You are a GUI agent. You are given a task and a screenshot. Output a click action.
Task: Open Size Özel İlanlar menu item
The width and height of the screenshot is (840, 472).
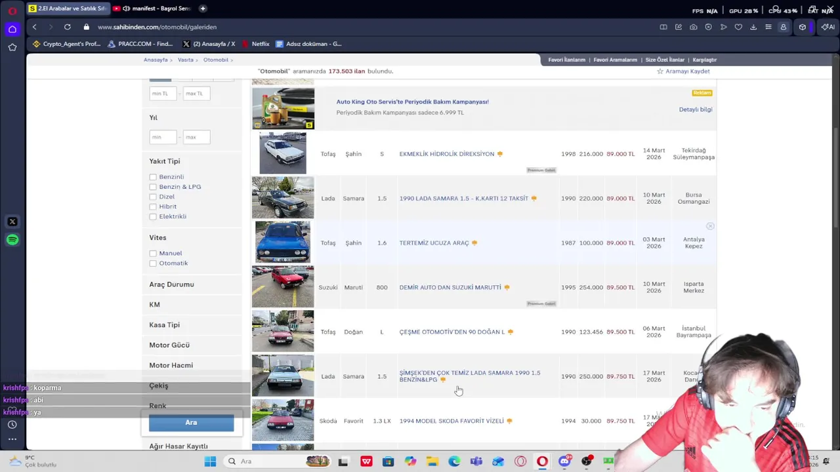(x=665, y=60)
